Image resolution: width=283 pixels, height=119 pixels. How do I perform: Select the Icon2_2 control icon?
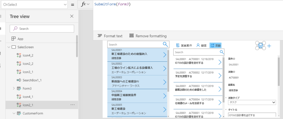click(19, 64)
